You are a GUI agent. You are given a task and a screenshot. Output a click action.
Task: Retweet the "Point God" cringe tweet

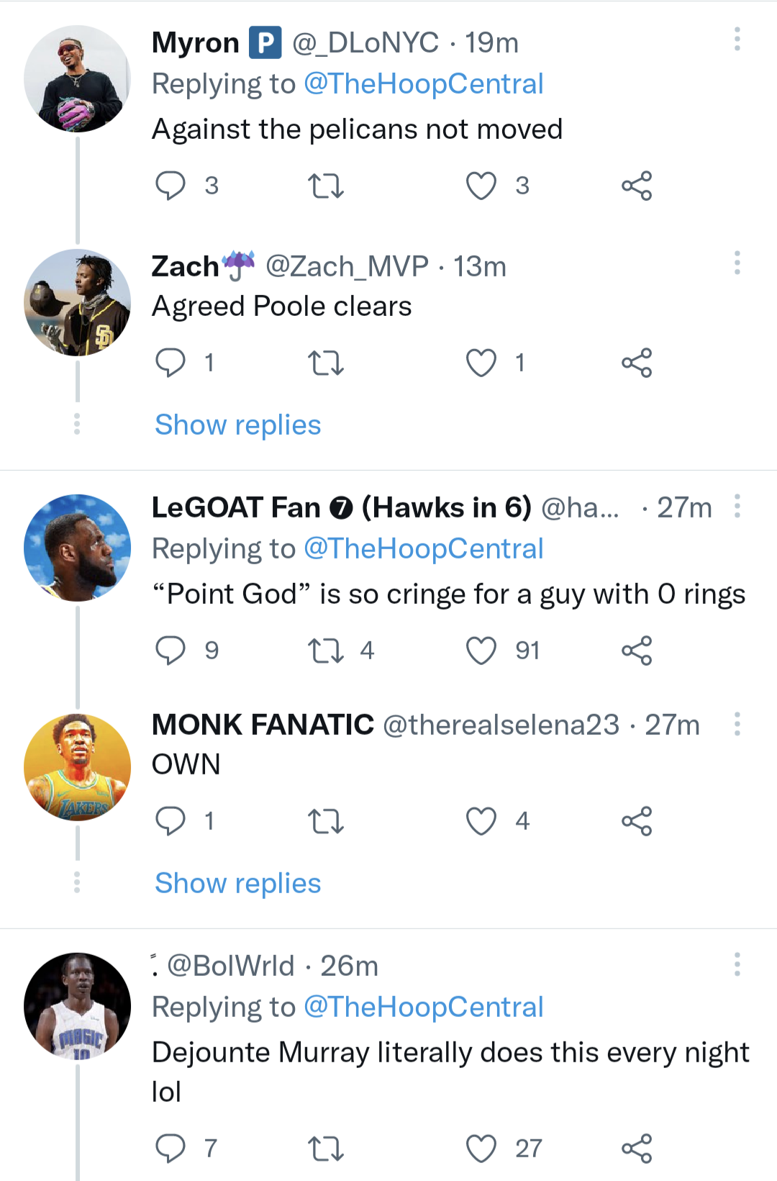point(326,651)
